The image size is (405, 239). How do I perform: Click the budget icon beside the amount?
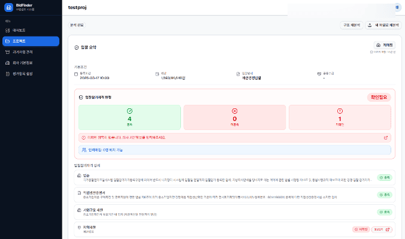157,74
